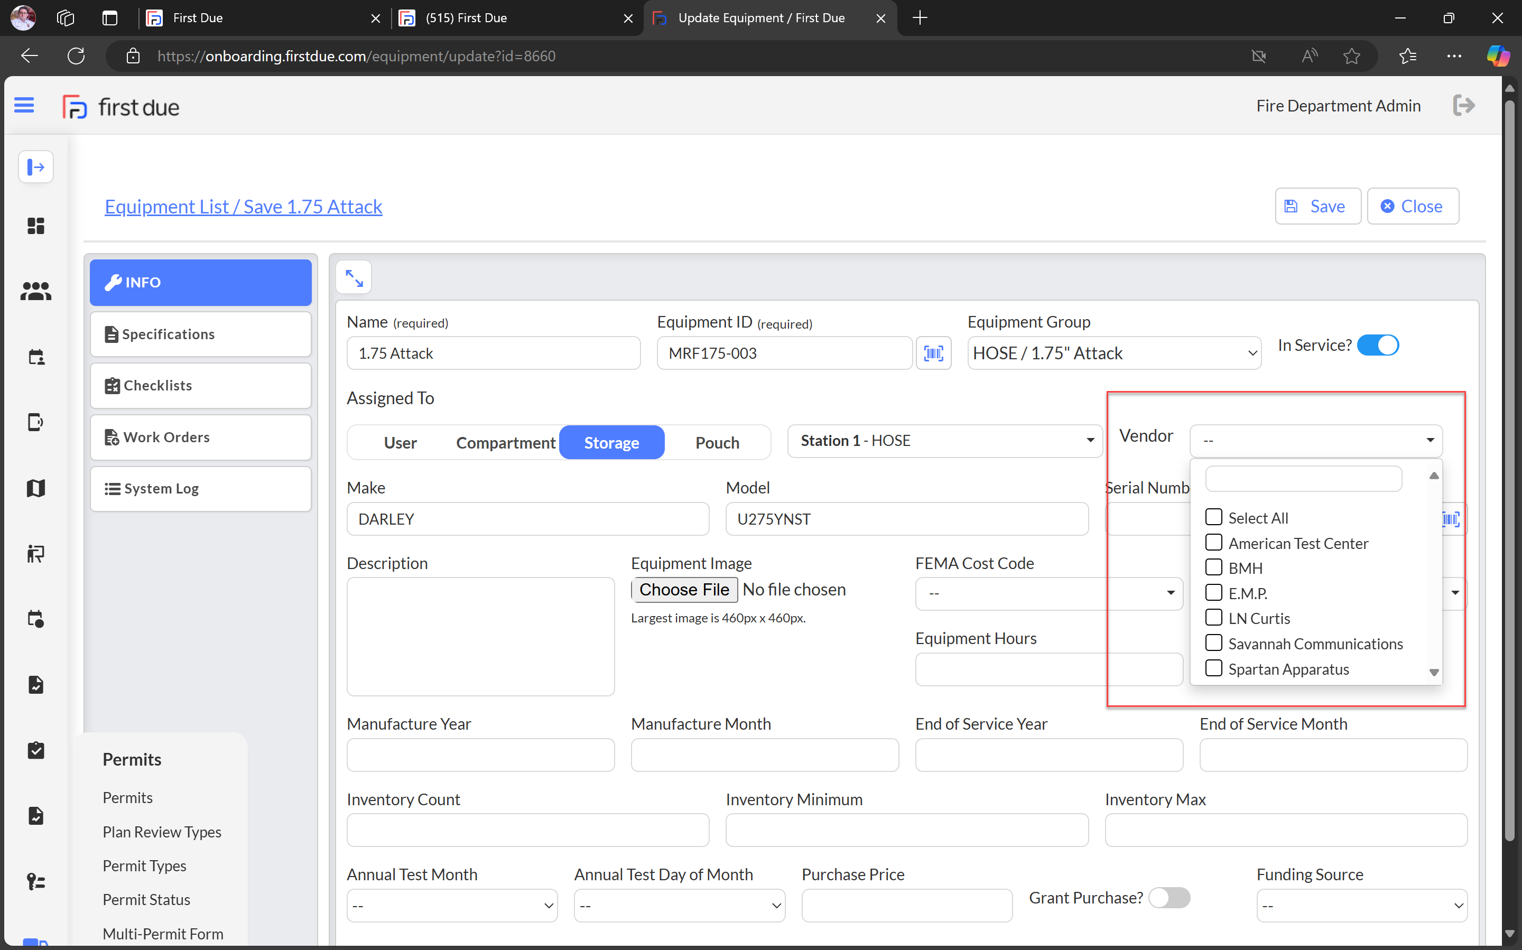Image resolution: width=1522 pixels, height=950 pixels.
Task: Click the sidebar collapse arrow icon
Action: pyautogui.click(x=36, y=167)
